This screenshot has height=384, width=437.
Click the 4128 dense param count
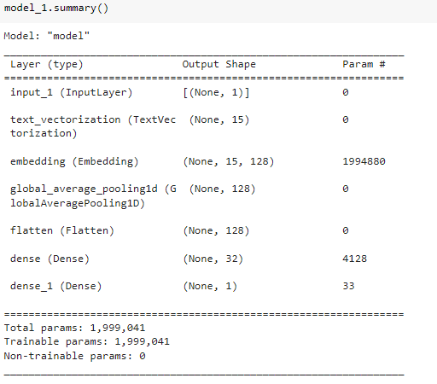point(354,259)
